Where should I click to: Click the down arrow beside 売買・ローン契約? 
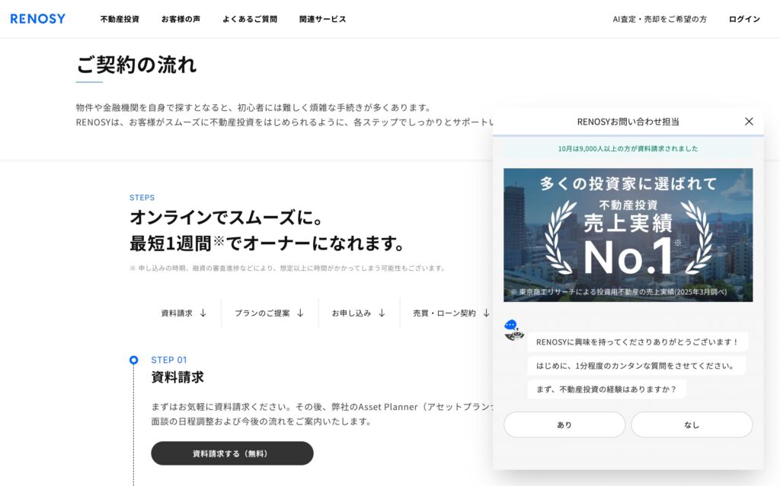click(x=486, y=313)
